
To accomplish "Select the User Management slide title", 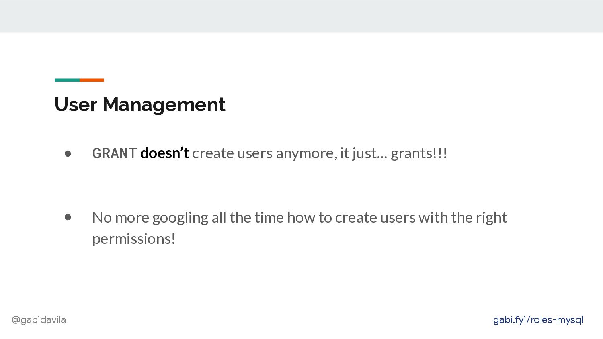I will pos(140,104).
